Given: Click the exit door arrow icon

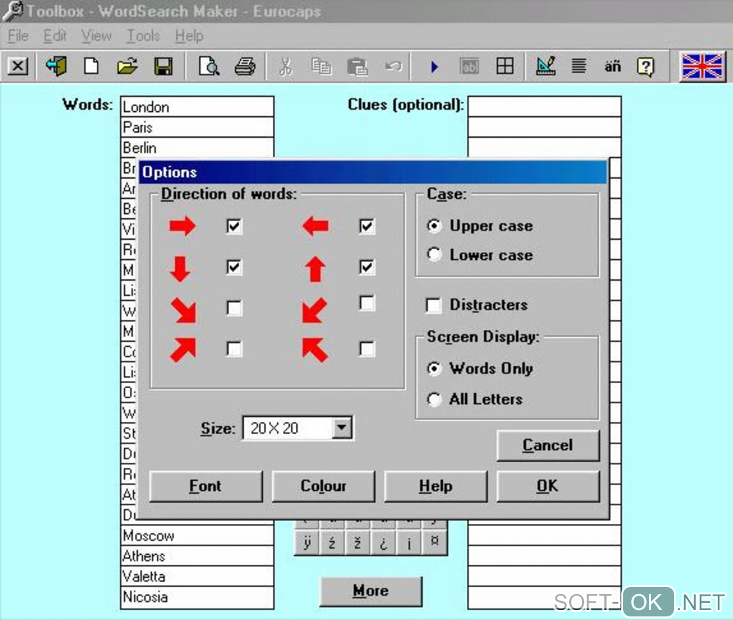Looking at the screenshot, I should tap(57, 66).
